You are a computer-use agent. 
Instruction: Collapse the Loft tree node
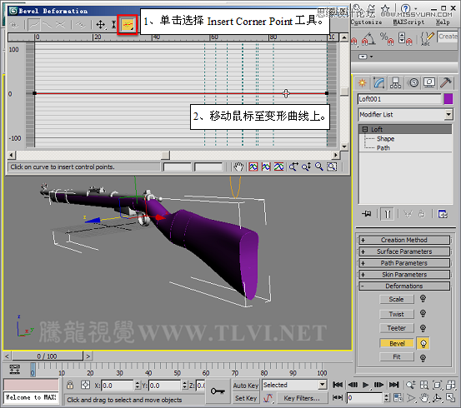click(x=365, y=129)
